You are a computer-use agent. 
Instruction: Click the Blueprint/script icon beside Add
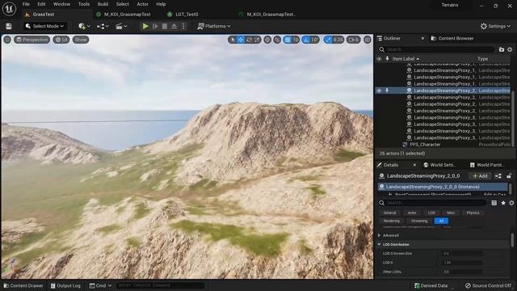[x=498, y=176]
